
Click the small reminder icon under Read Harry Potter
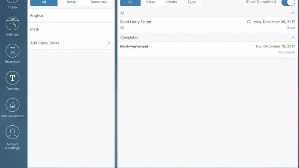tap(122, 28)
